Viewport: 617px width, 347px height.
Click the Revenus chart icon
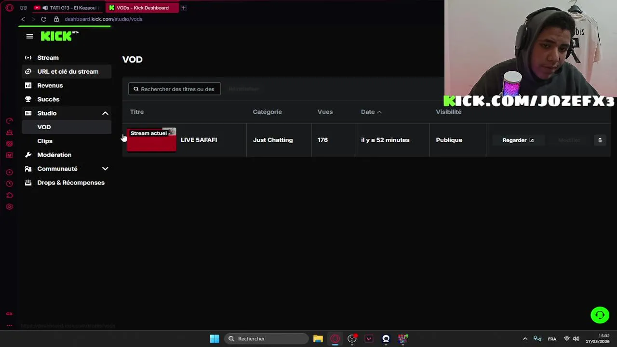(x=28, y=86)
